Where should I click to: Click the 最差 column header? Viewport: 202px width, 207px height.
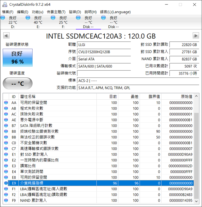click(x=129, y=97)
